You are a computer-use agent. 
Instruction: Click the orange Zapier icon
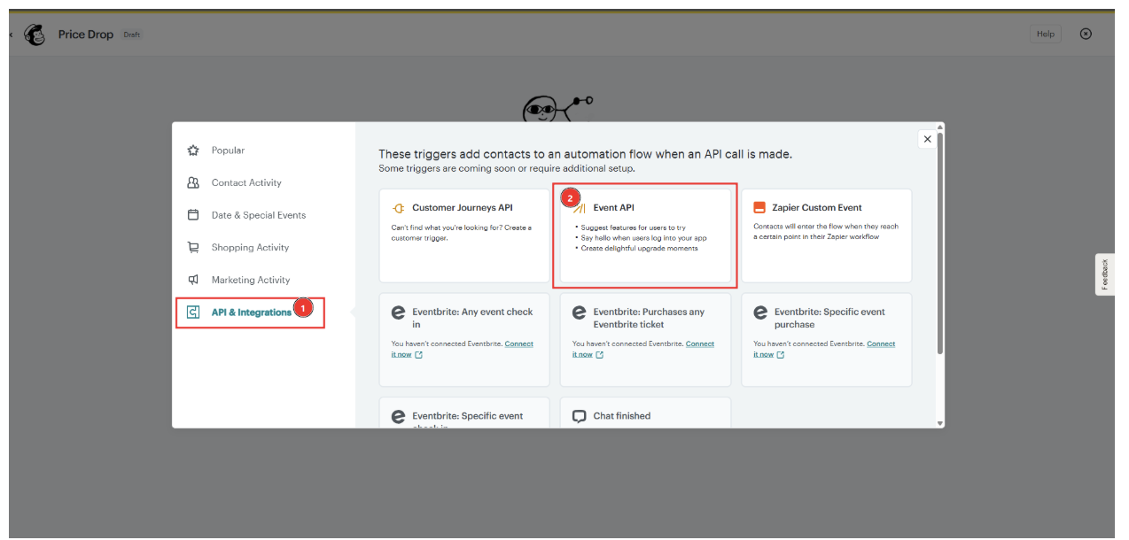pos(759,207)
